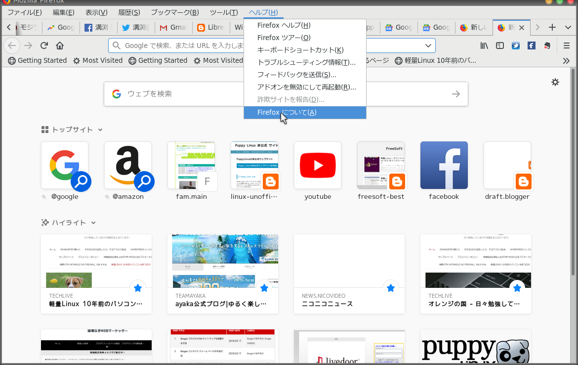The height and width of the screenshot is (365, 578).
Task: Open the puppy linux highlight thumbnail
Action: [x=476, y=346]
